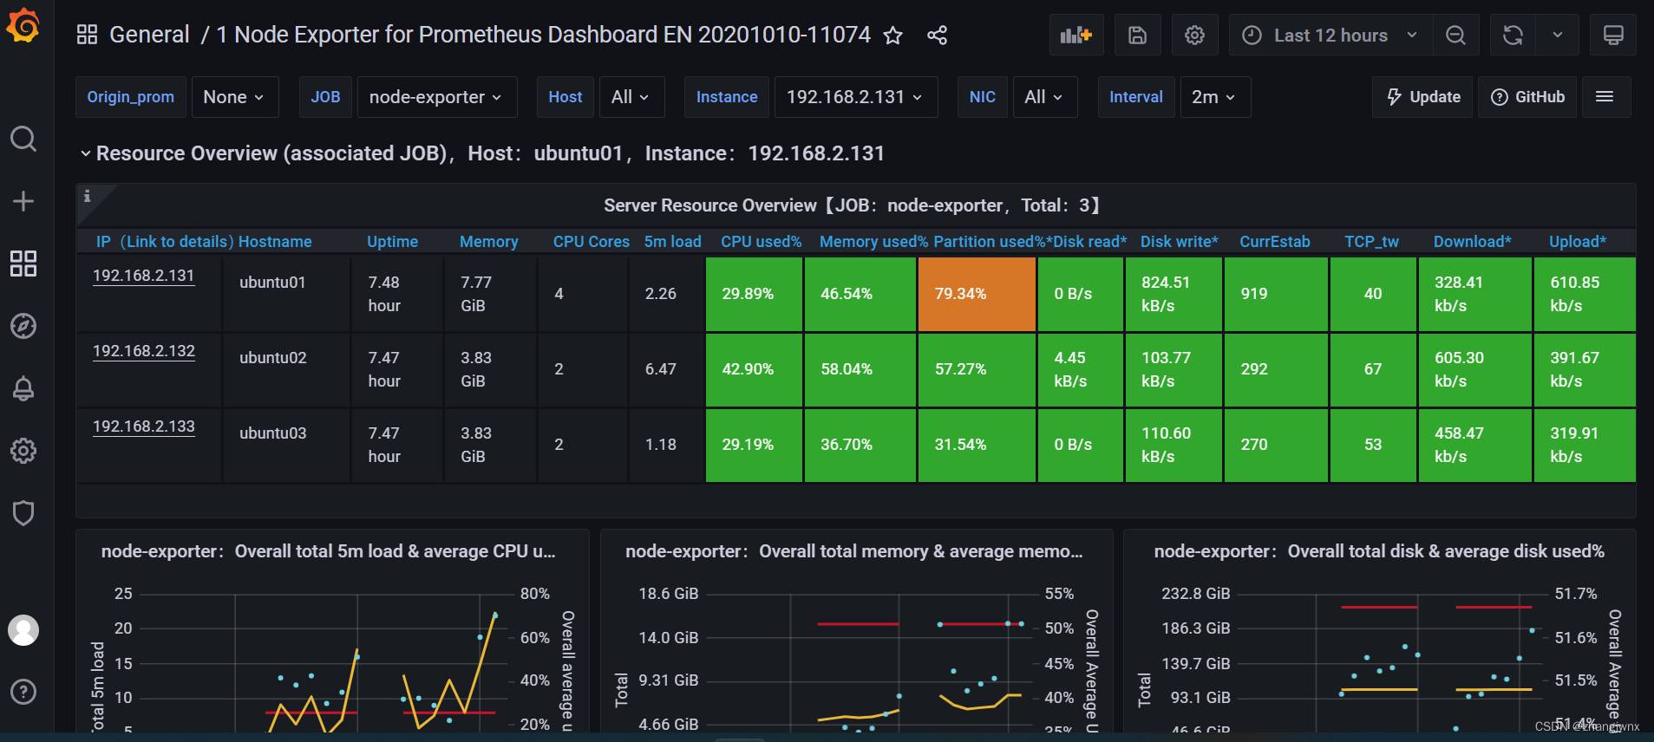Open details link for 192.168.2.133
1654x742 pixels.
pos(144,426)
